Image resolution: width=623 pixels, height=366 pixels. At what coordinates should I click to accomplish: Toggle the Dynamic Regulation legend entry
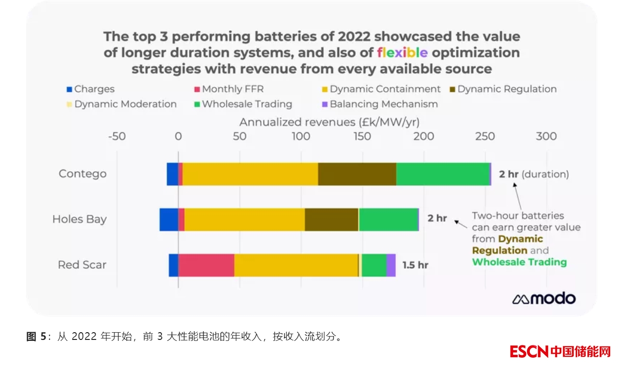click(507, 89)
